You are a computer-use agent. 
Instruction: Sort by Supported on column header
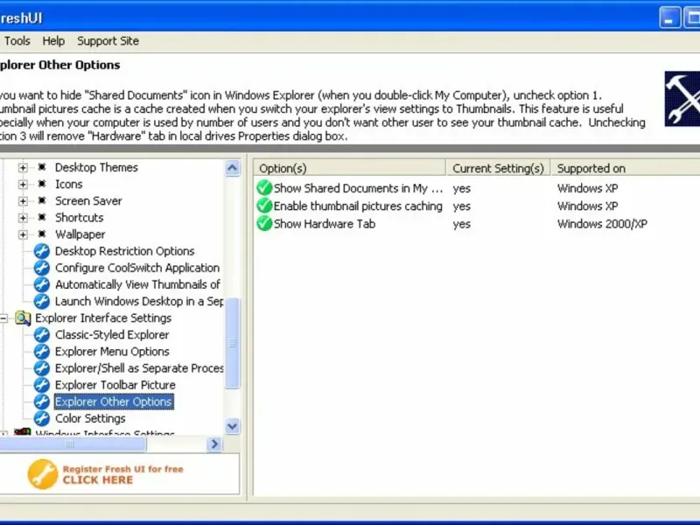click(x=626, y=168)
